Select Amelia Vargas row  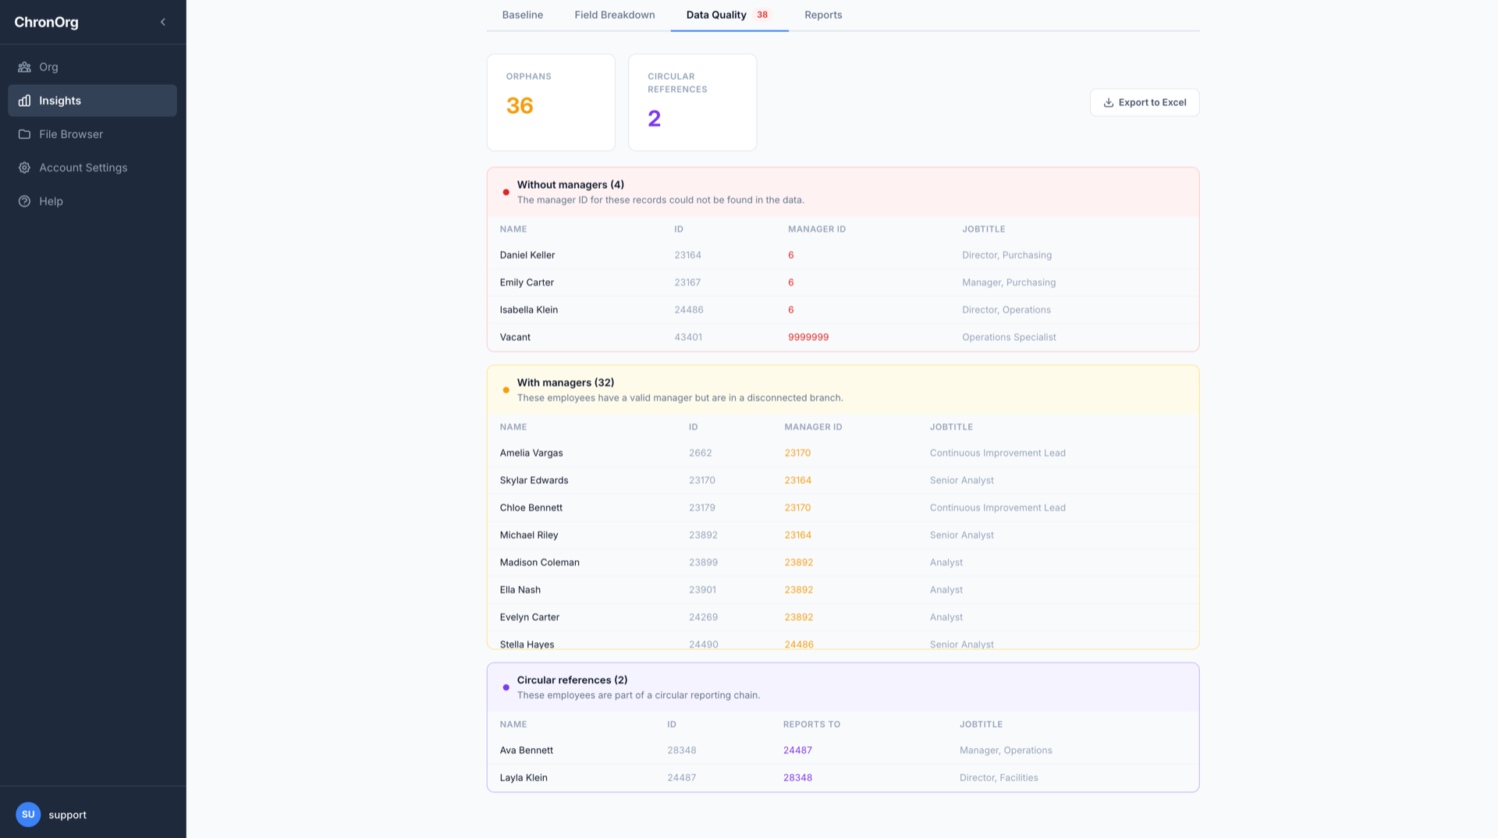click(843, 453)
